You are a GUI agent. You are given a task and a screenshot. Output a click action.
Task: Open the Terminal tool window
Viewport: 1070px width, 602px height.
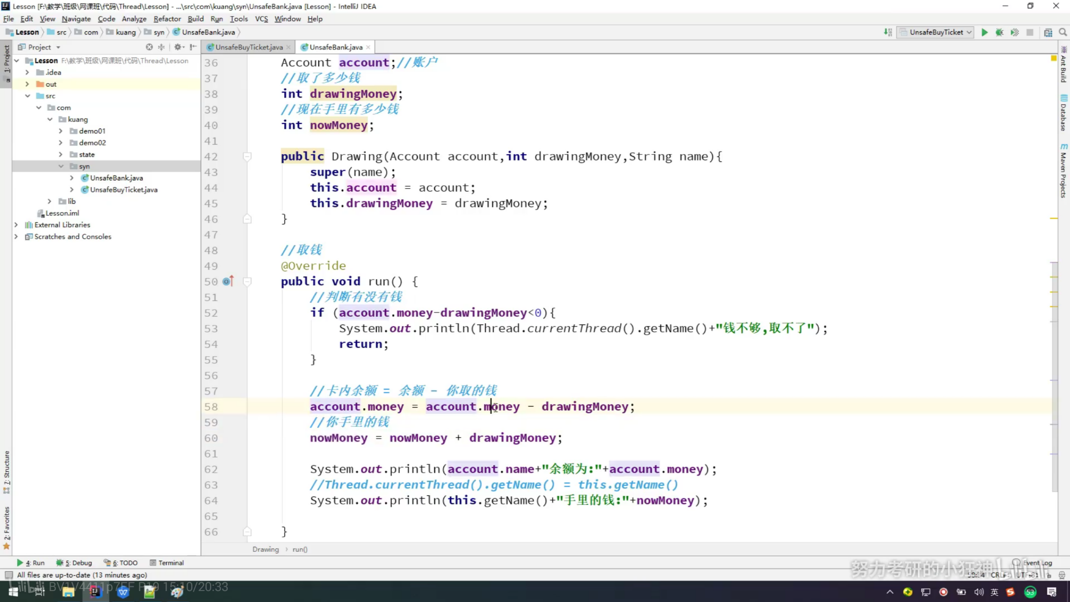point(167,563)
